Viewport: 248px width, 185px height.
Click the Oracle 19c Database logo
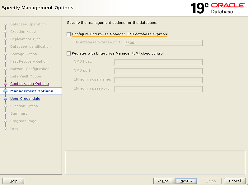218,8
